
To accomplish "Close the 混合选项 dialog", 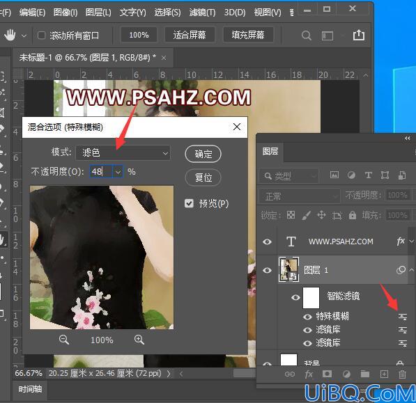I will pyautogui.click(x=237, y=127).
